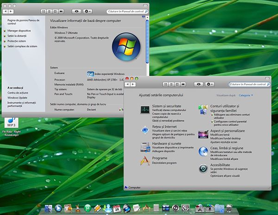Click Centru de acțiune sidebar link
278x215 pixels.
point(18,93)
